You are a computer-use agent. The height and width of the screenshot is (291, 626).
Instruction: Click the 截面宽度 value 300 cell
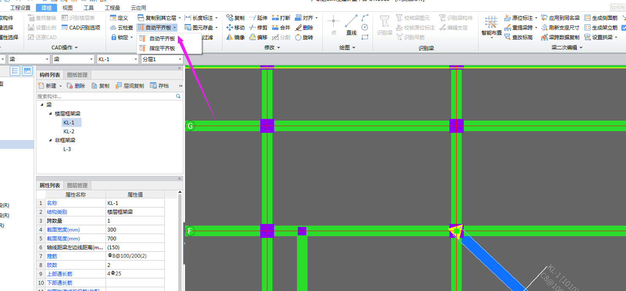[135, 230]
